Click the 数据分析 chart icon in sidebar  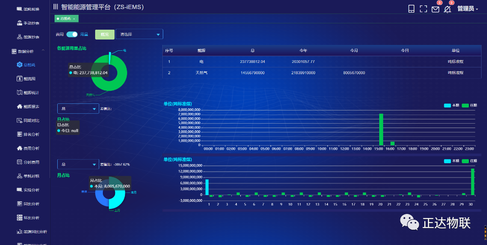point(14,51)
